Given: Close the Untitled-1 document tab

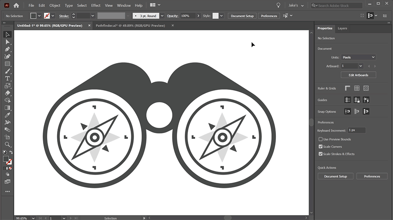Looking at the screenshot, I should 89,26.
